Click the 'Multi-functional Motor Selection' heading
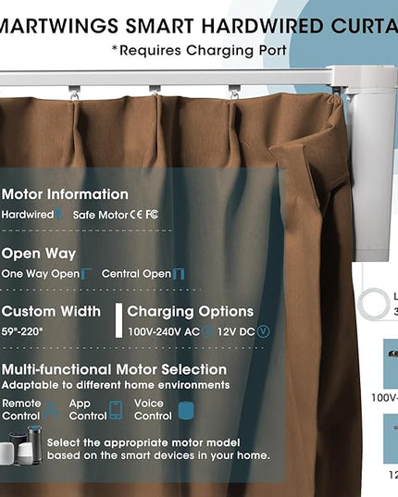This screenshot has width=398, height=497. pos(114,369)
